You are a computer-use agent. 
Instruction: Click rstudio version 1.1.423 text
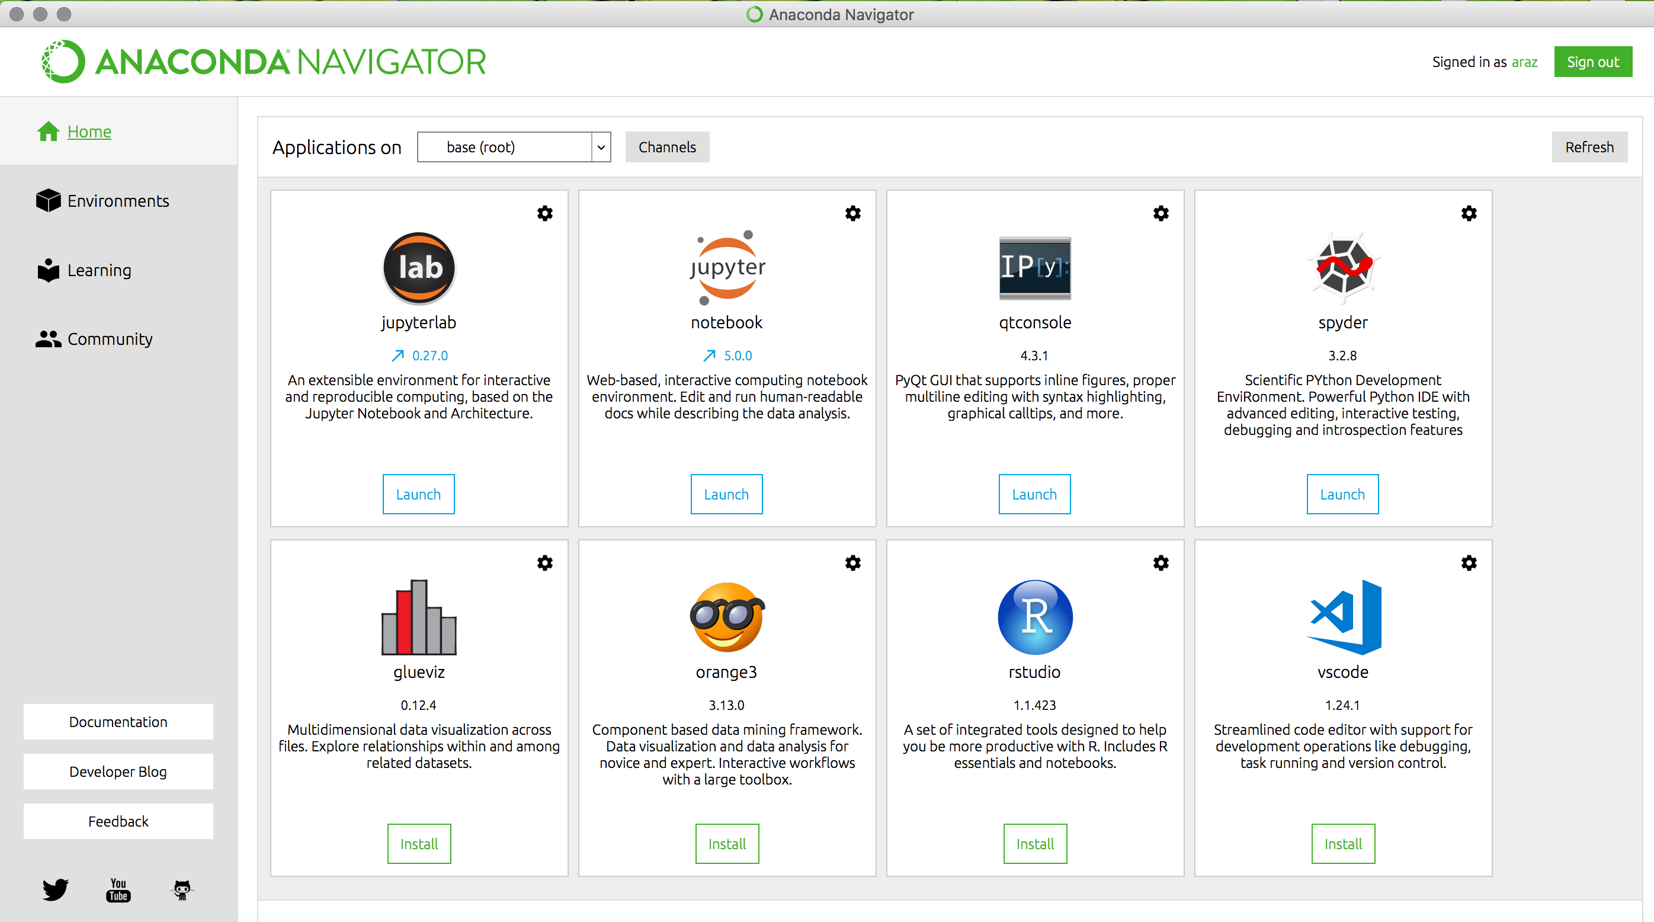(1034, 705)
